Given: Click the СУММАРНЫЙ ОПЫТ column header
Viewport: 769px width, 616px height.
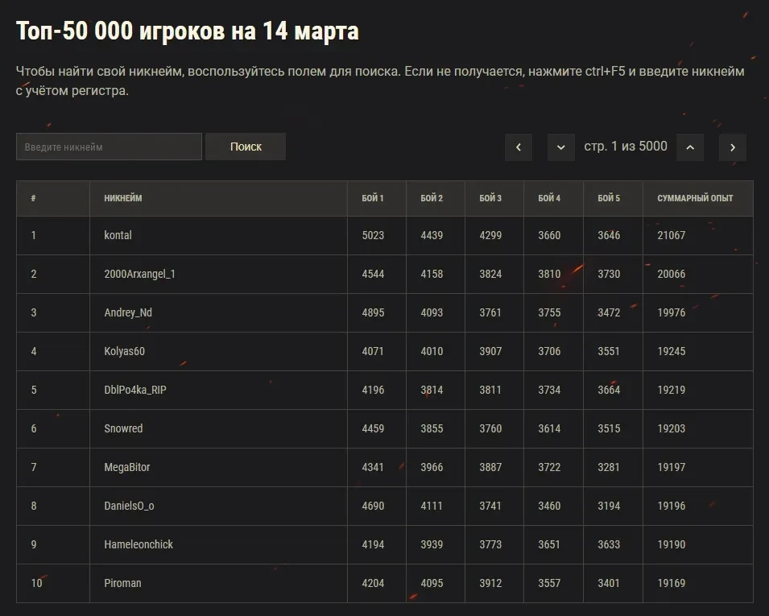Looking at the screenshot, I should coord(695,198).
